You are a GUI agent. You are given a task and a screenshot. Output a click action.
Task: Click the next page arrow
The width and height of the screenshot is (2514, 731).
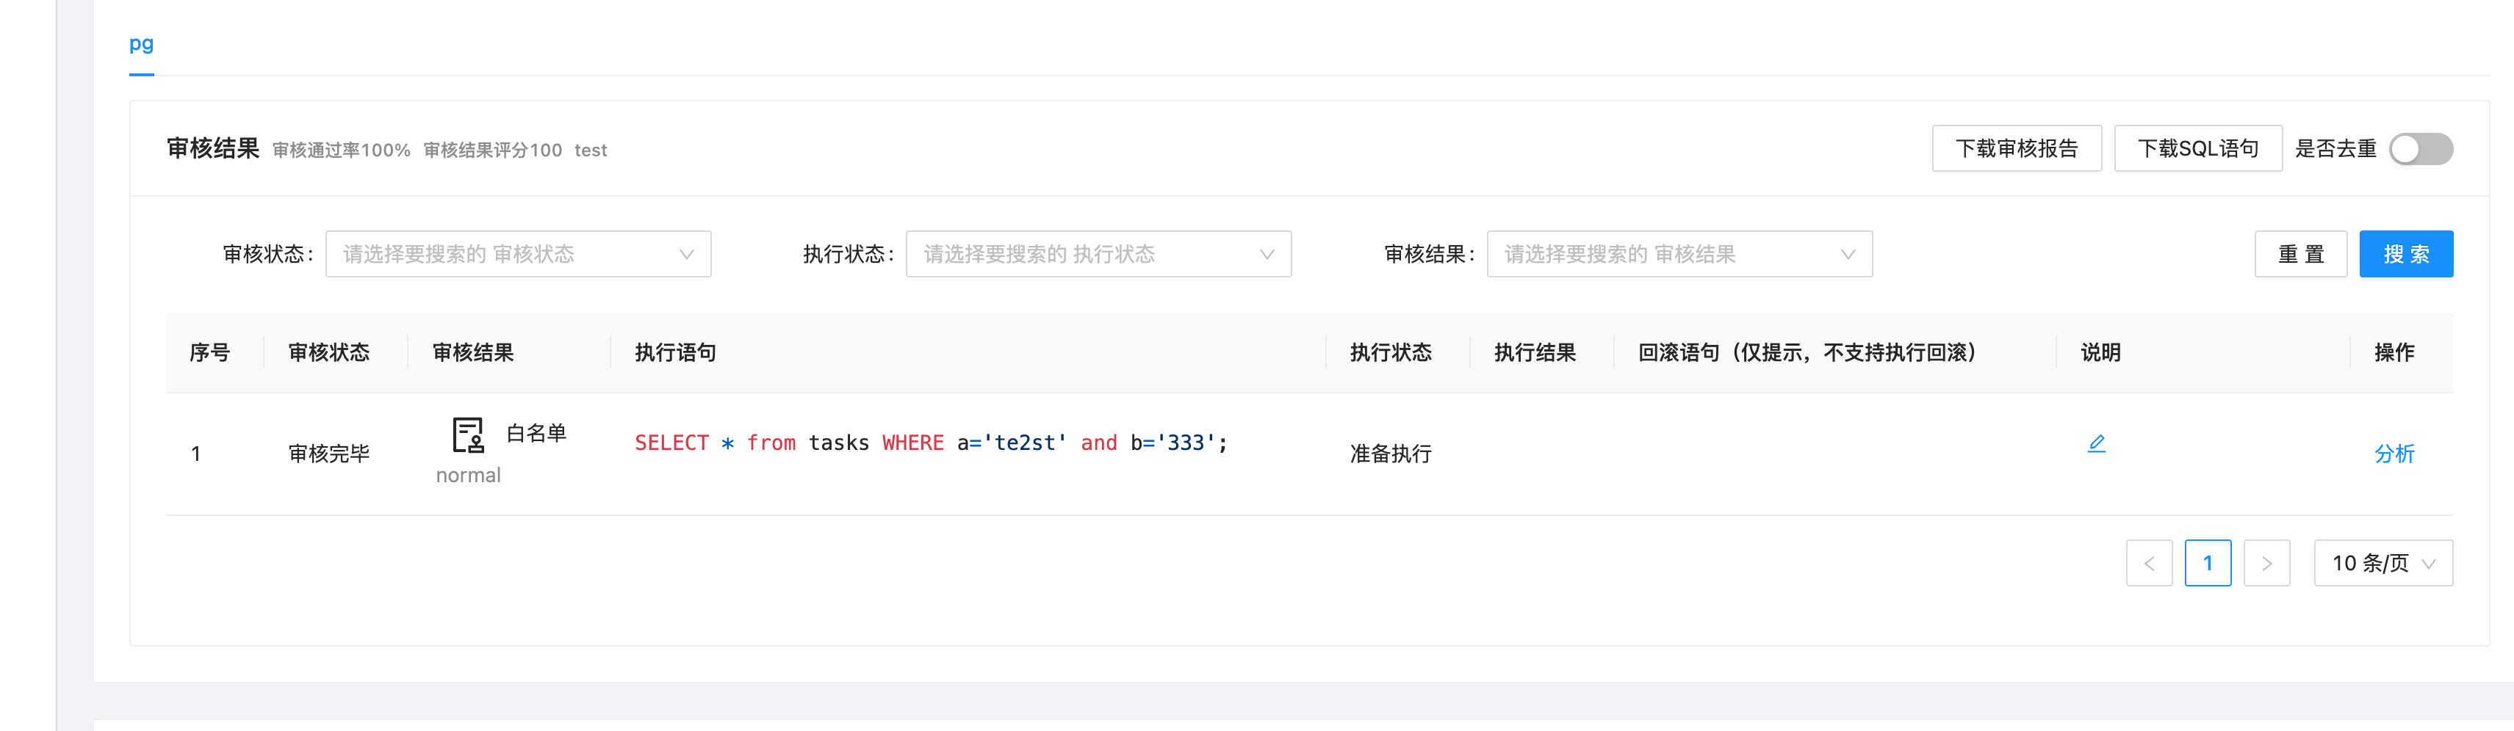click(x=2267, y=562)
